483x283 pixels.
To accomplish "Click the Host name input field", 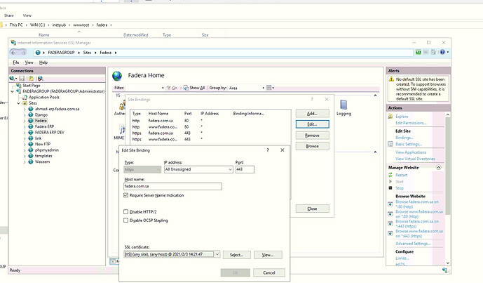I will point(172,186).
